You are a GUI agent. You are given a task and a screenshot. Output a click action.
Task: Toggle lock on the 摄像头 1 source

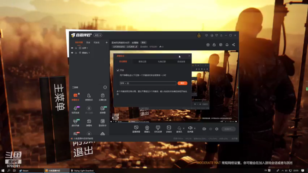click(76, 53)
